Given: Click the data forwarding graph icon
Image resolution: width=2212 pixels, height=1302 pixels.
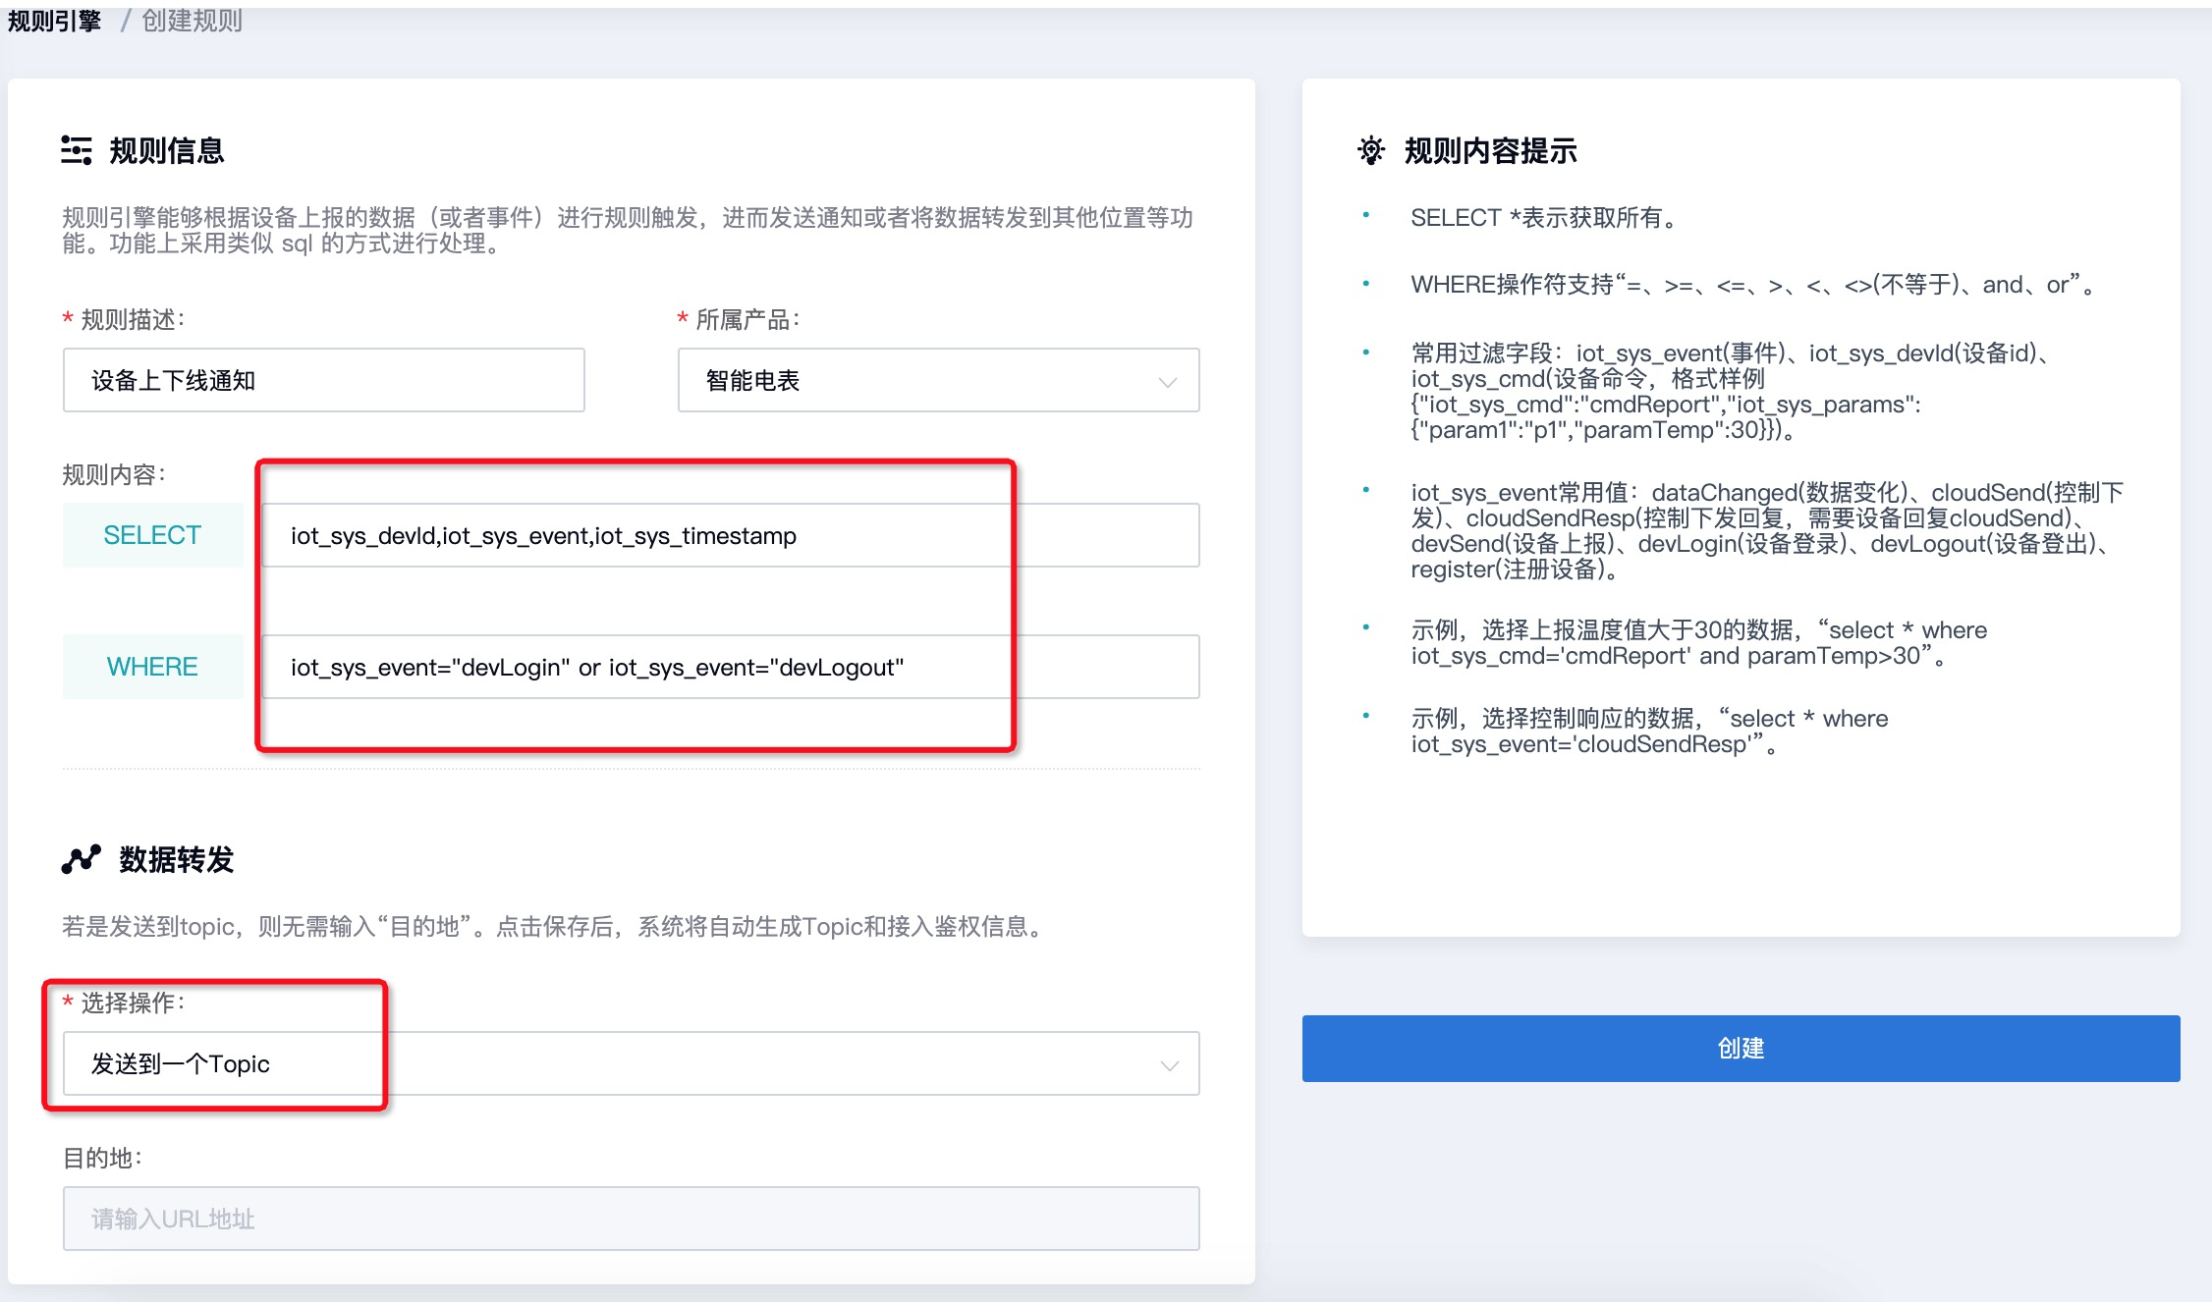Looking at the screenshot, I should tap(81, 859).
